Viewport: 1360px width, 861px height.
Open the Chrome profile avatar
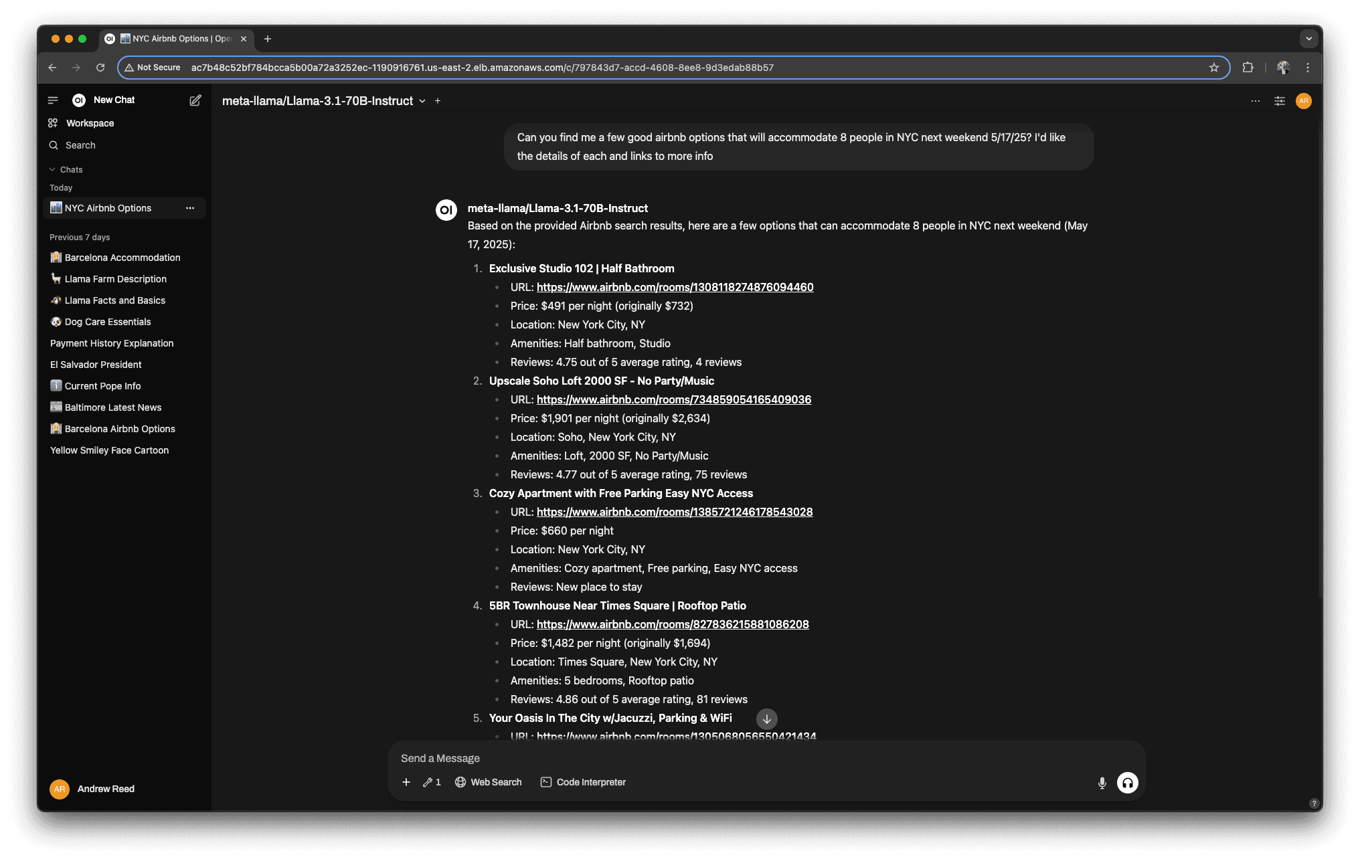click(1283, 68)
